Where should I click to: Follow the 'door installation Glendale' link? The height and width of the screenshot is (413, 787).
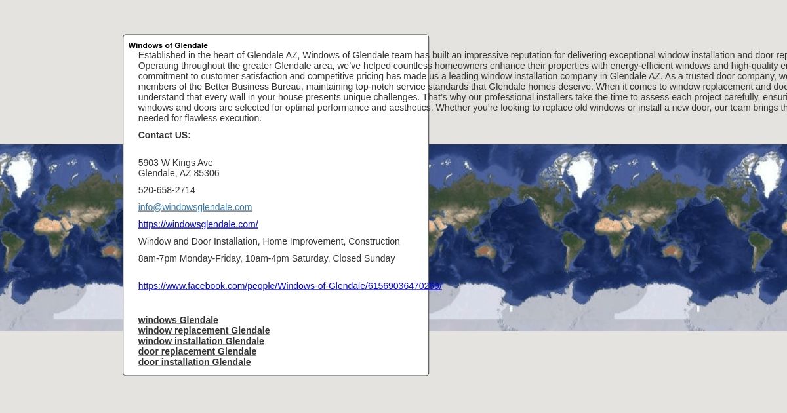[194, 362]
